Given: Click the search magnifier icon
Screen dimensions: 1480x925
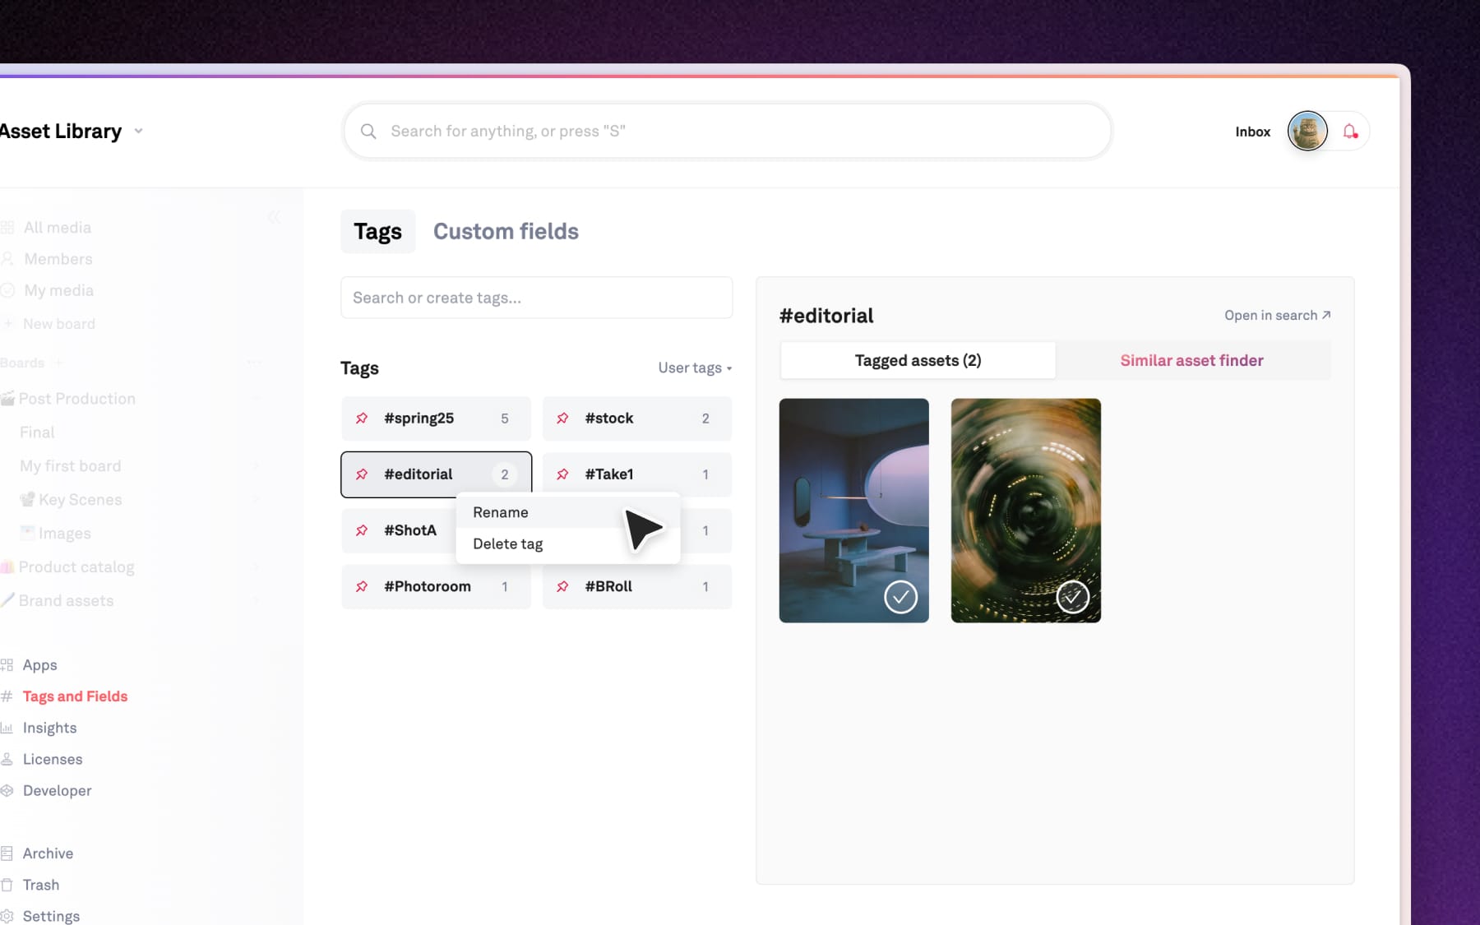Looking at the screenshot, I should [x=368, y=132].
